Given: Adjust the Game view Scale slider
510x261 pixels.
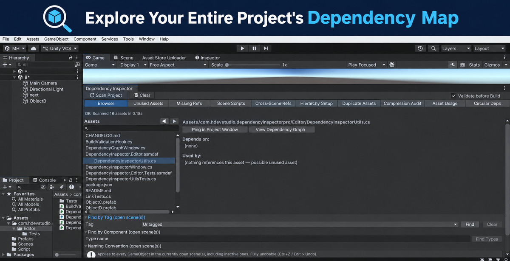Looking at the screenshot, I should pos(252,65).
